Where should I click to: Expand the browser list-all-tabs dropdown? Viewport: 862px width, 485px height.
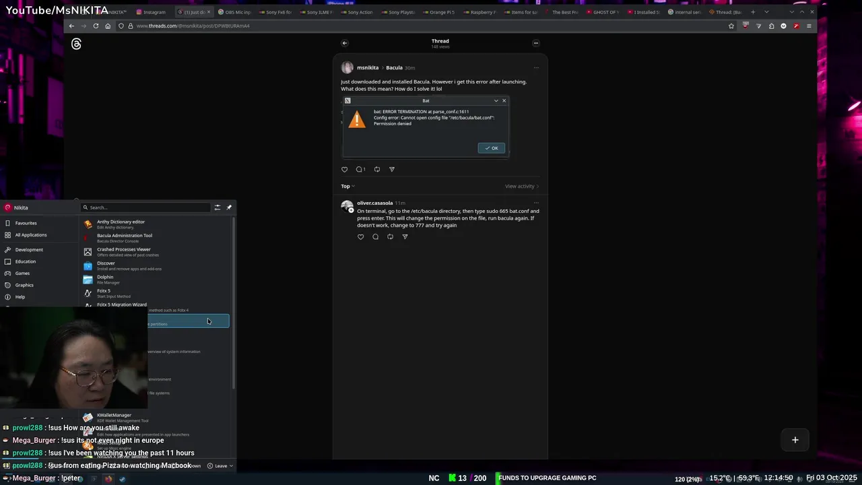[766, 12]
